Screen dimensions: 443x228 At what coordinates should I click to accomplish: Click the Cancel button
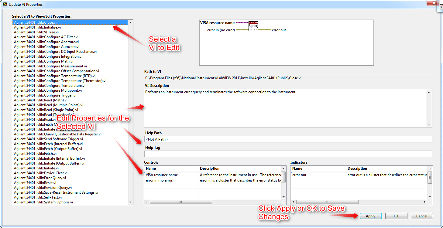422,216
